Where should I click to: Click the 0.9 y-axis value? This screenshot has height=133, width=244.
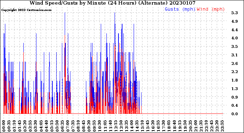(234, 97)
